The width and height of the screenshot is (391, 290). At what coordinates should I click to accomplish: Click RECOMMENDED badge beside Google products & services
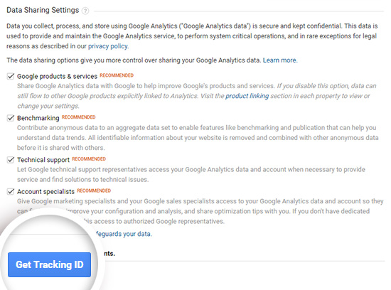click(117, 75)
